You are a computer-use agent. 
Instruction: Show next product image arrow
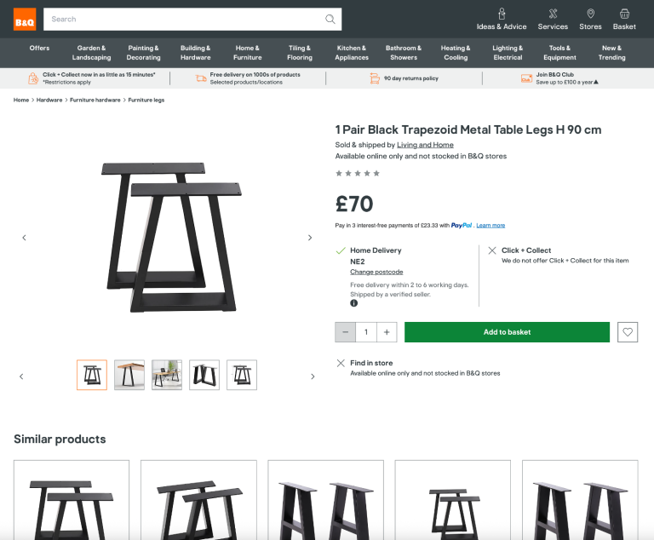[x=310, y=238]
